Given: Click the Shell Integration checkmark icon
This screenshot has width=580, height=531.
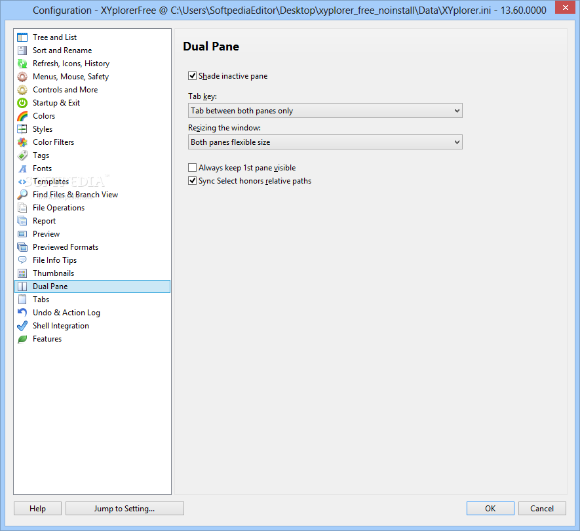Looking at the screenshot, I should (x=22, y=326).
